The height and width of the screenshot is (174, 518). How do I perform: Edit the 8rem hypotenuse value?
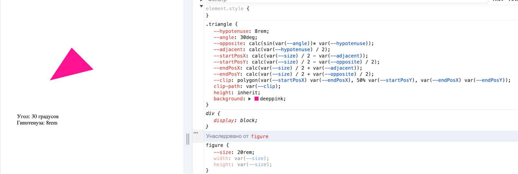pyautogui.click(x=261, y=31)
